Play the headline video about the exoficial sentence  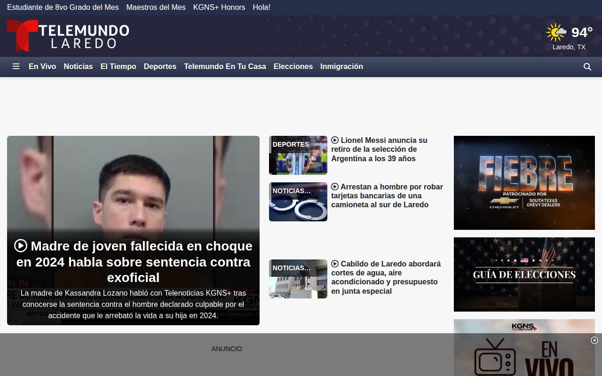coord(21,245)
